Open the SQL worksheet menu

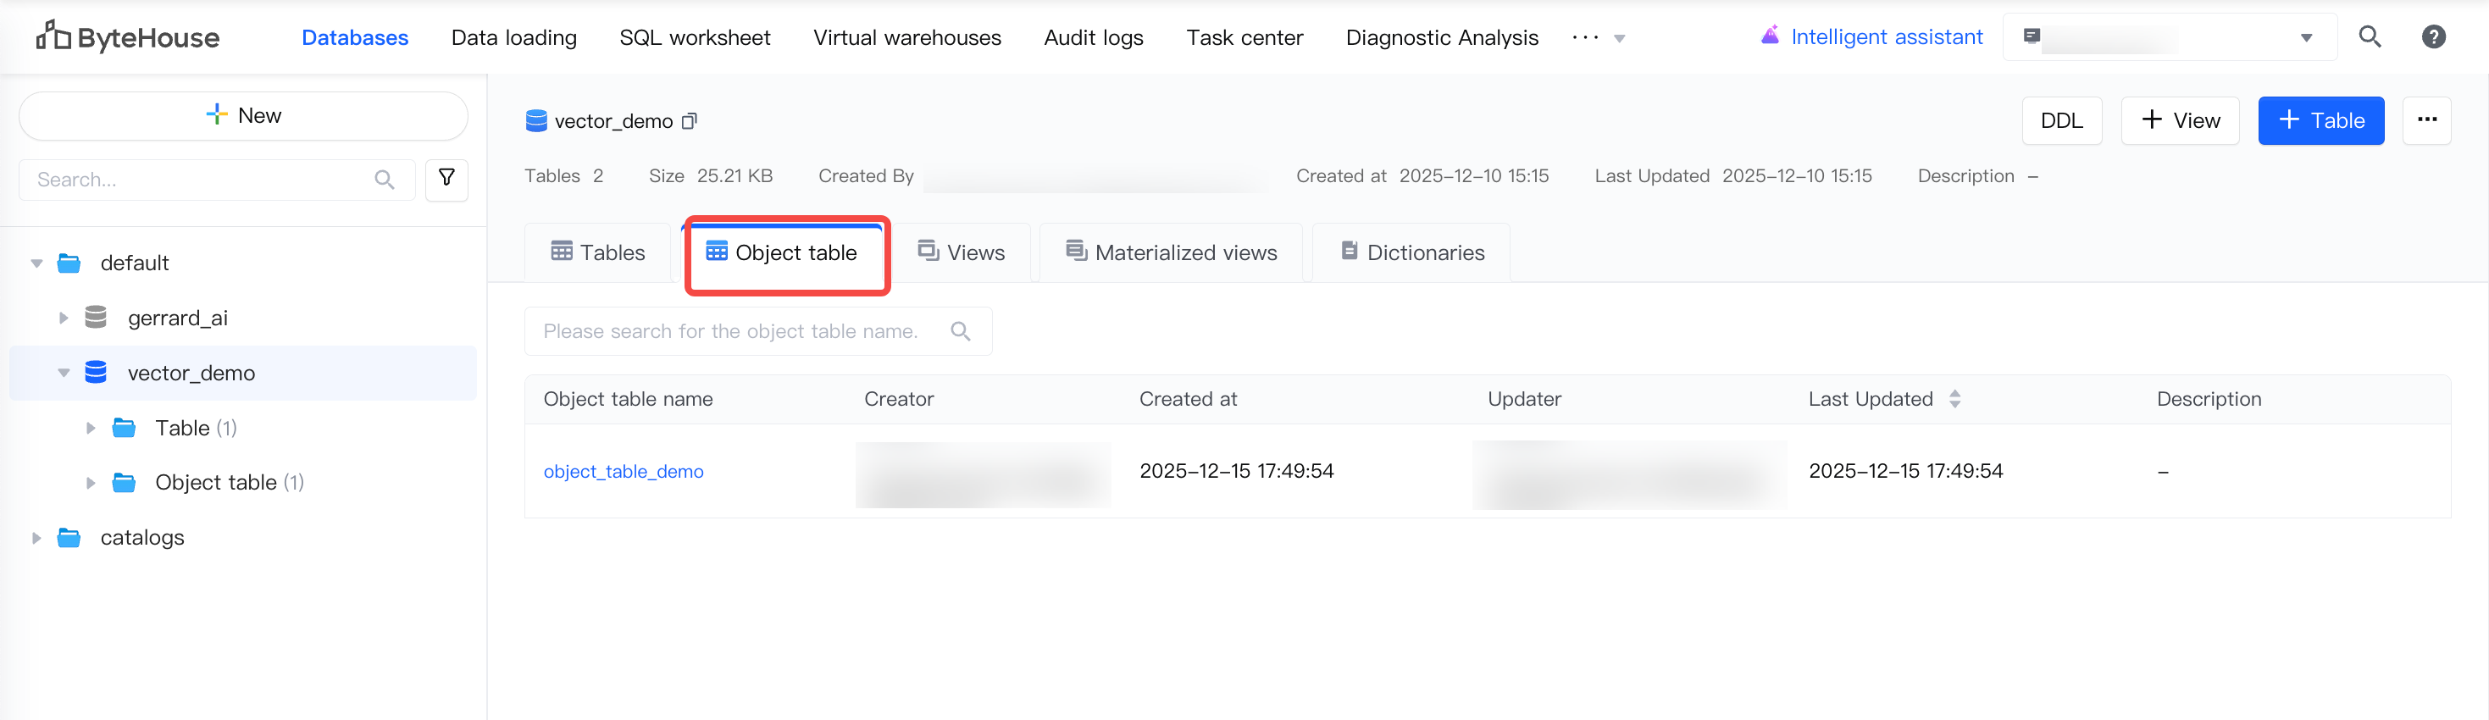(x=695, y=37)
